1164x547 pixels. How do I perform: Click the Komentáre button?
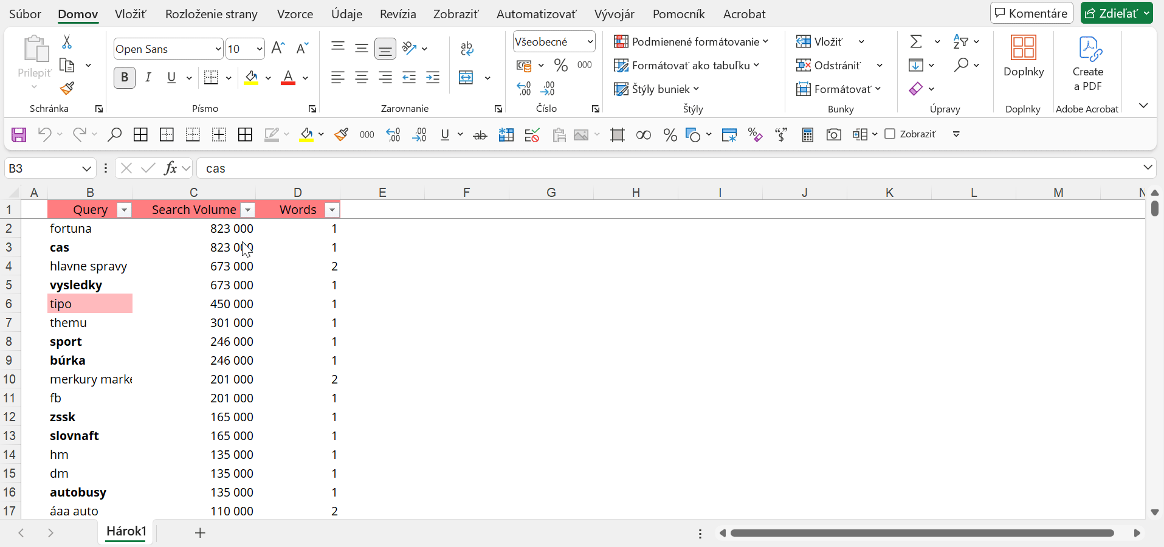1031,13
